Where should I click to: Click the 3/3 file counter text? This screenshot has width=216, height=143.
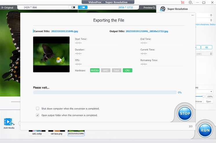[191, 126]
